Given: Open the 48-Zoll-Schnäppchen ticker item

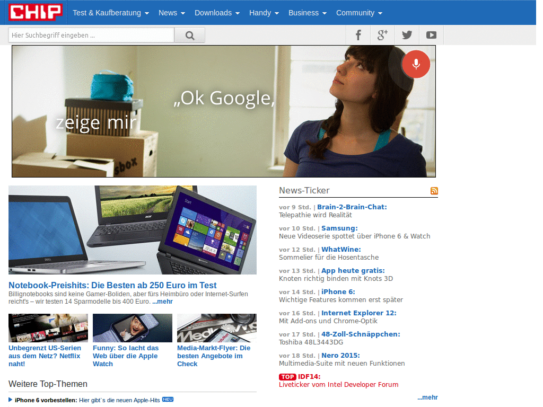Looking at the screenshot, I should (361, 334).
